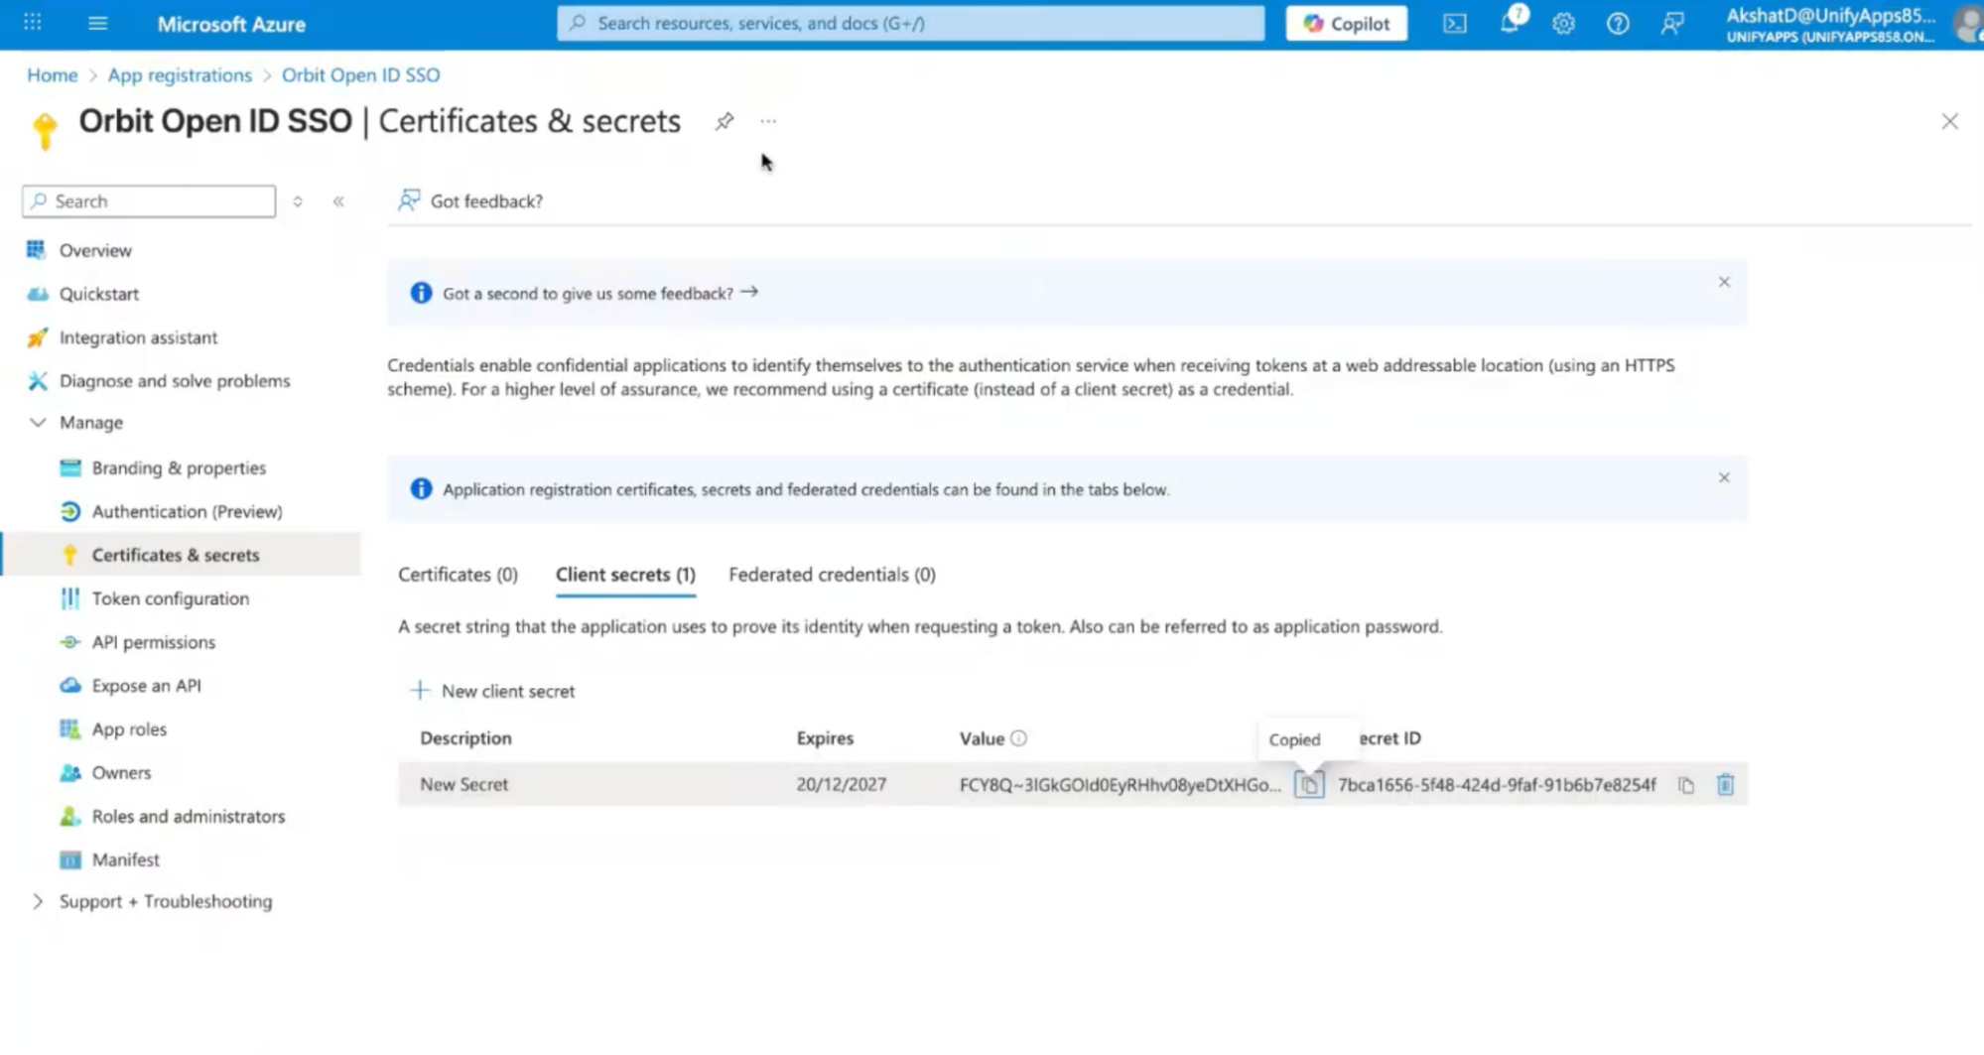Follow the give us some feedback link
This screenshot has height=1055, width=1984.
(x=599, y=293)
